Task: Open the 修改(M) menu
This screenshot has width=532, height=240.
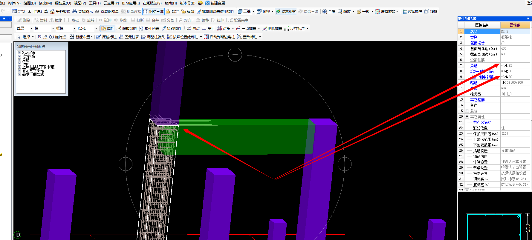Action: (x=45, y=3)
